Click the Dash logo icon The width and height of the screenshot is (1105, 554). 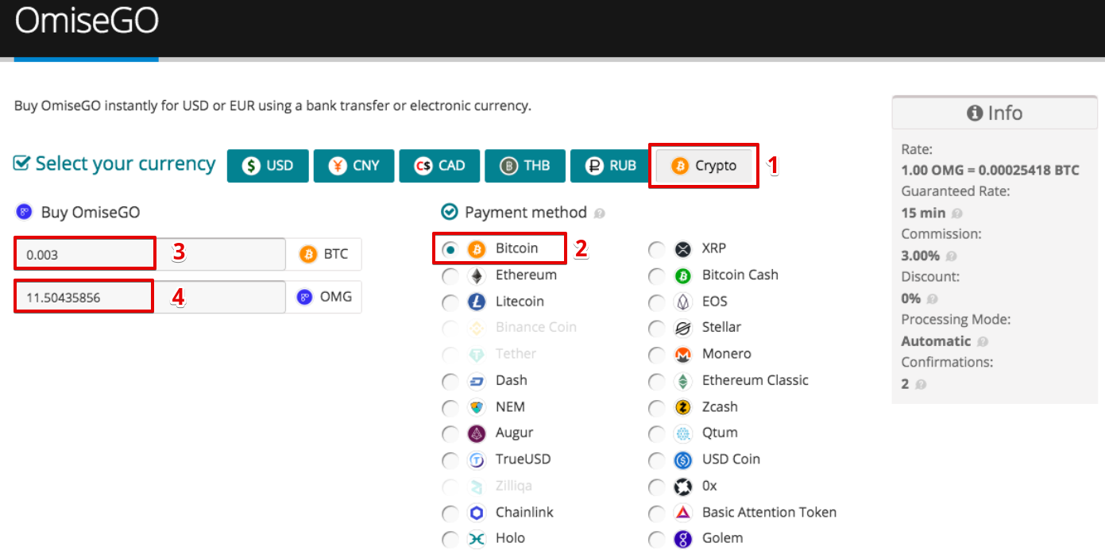tap(477, 382)
